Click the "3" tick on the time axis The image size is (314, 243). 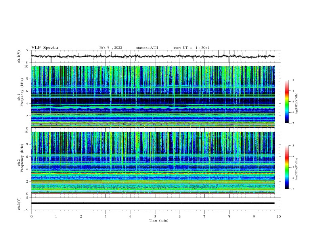(x=105, y=216)
